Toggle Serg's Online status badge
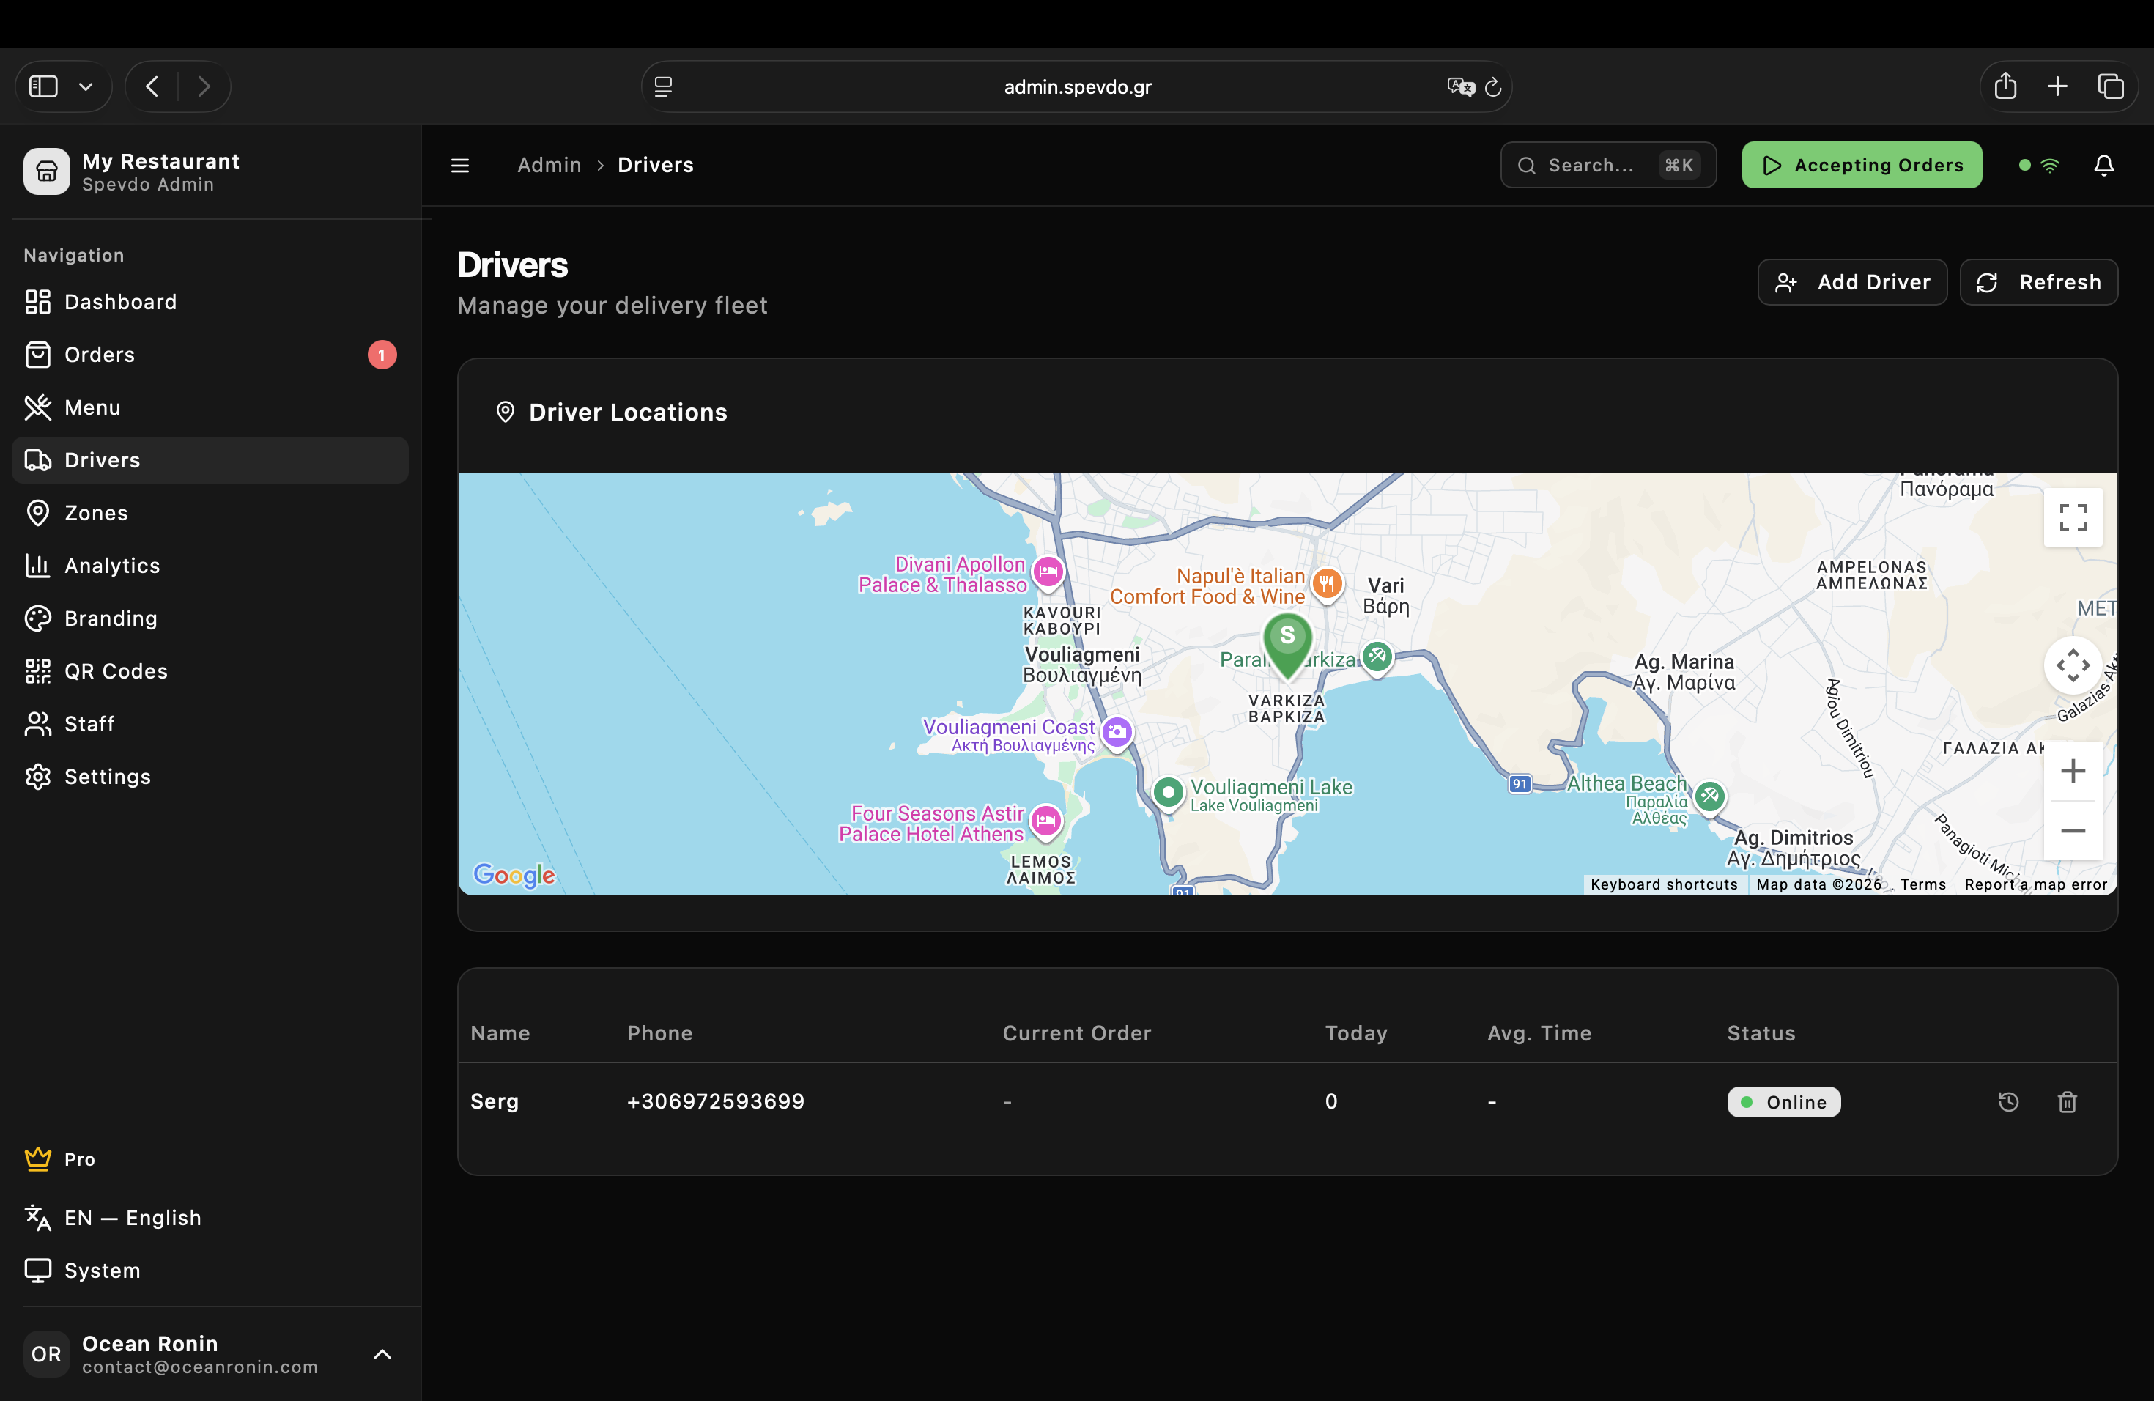 coord(1783,1101)
